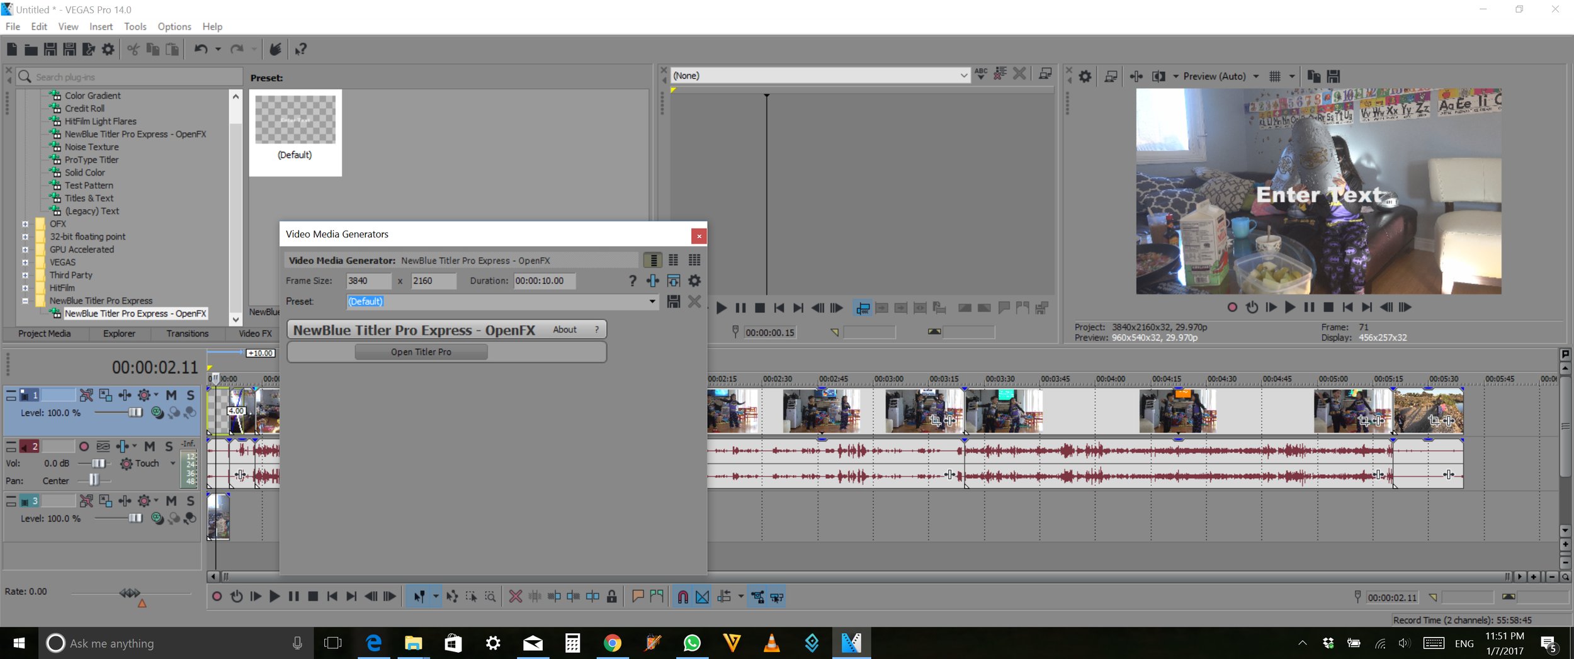Click the Open project folder icon
Viewport: 1574px width, 659px height.
point(31,49)
